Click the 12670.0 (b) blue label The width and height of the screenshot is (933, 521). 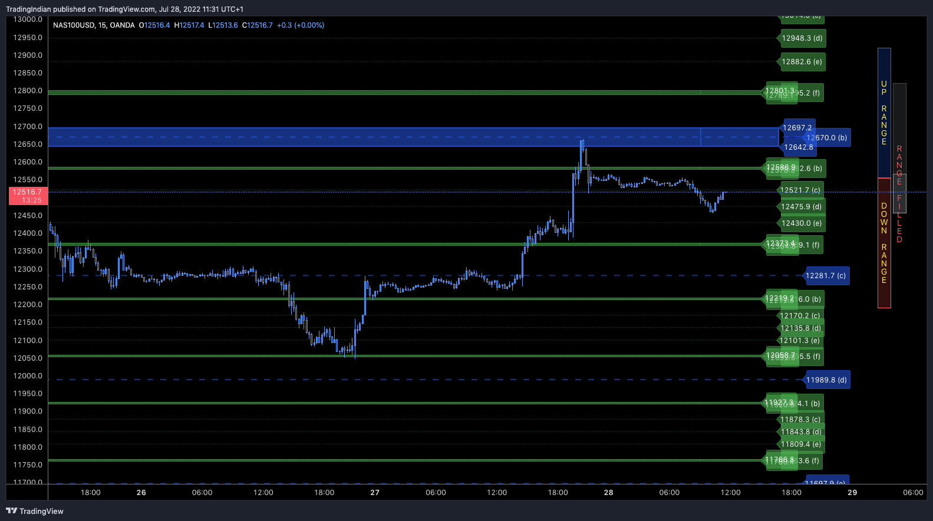[827, 138]
